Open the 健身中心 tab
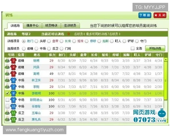The height and width of the screenshot is (137, 171). 32,26
